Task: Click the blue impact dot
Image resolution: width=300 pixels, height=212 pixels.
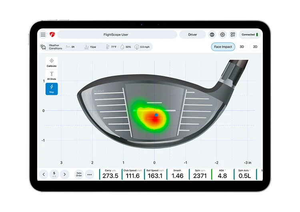Action: [x=156, y=115]
